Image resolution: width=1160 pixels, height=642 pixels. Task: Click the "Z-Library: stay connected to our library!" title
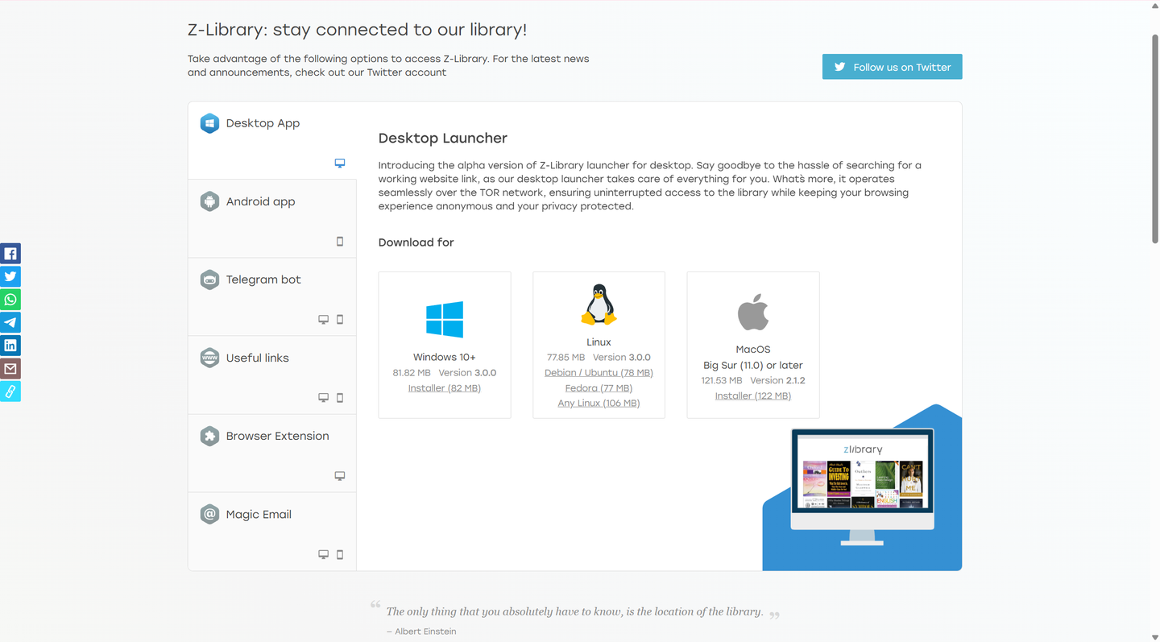click(x=358, y=30)
